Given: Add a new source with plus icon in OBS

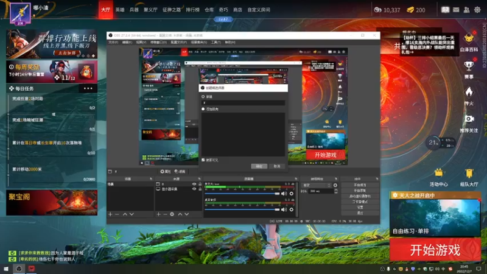Looking at the screenshot, I should coord(159,214).
